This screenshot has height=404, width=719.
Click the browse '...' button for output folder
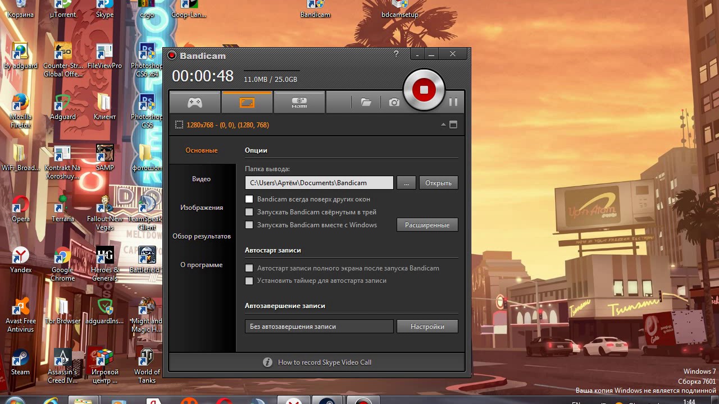pos(406,183)
